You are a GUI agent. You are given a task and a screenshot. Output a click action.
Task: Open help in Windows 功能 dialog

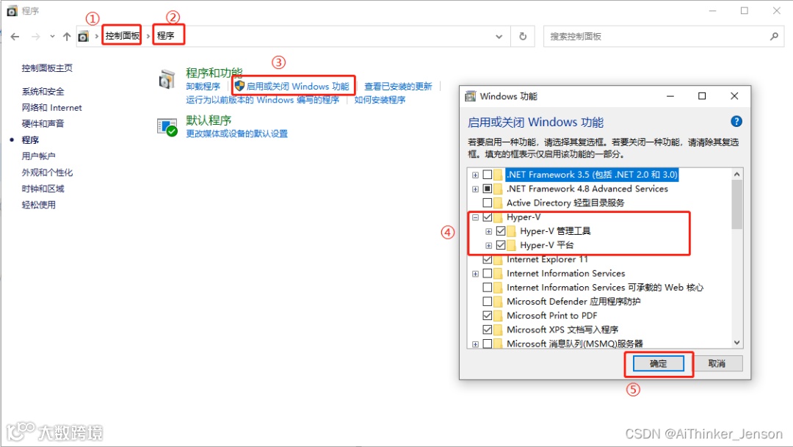click(736, 121)
